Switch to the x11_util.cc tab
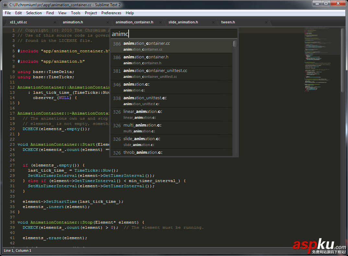Viewport: 348px width, 256px height. click(18, 22)
